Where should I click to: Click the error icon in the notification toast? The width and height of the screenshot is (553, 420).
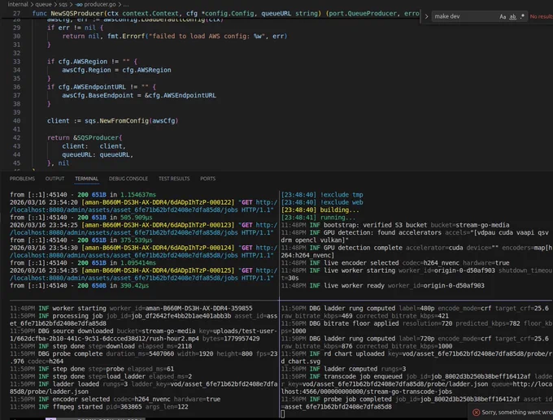click(x=476, y=412)
